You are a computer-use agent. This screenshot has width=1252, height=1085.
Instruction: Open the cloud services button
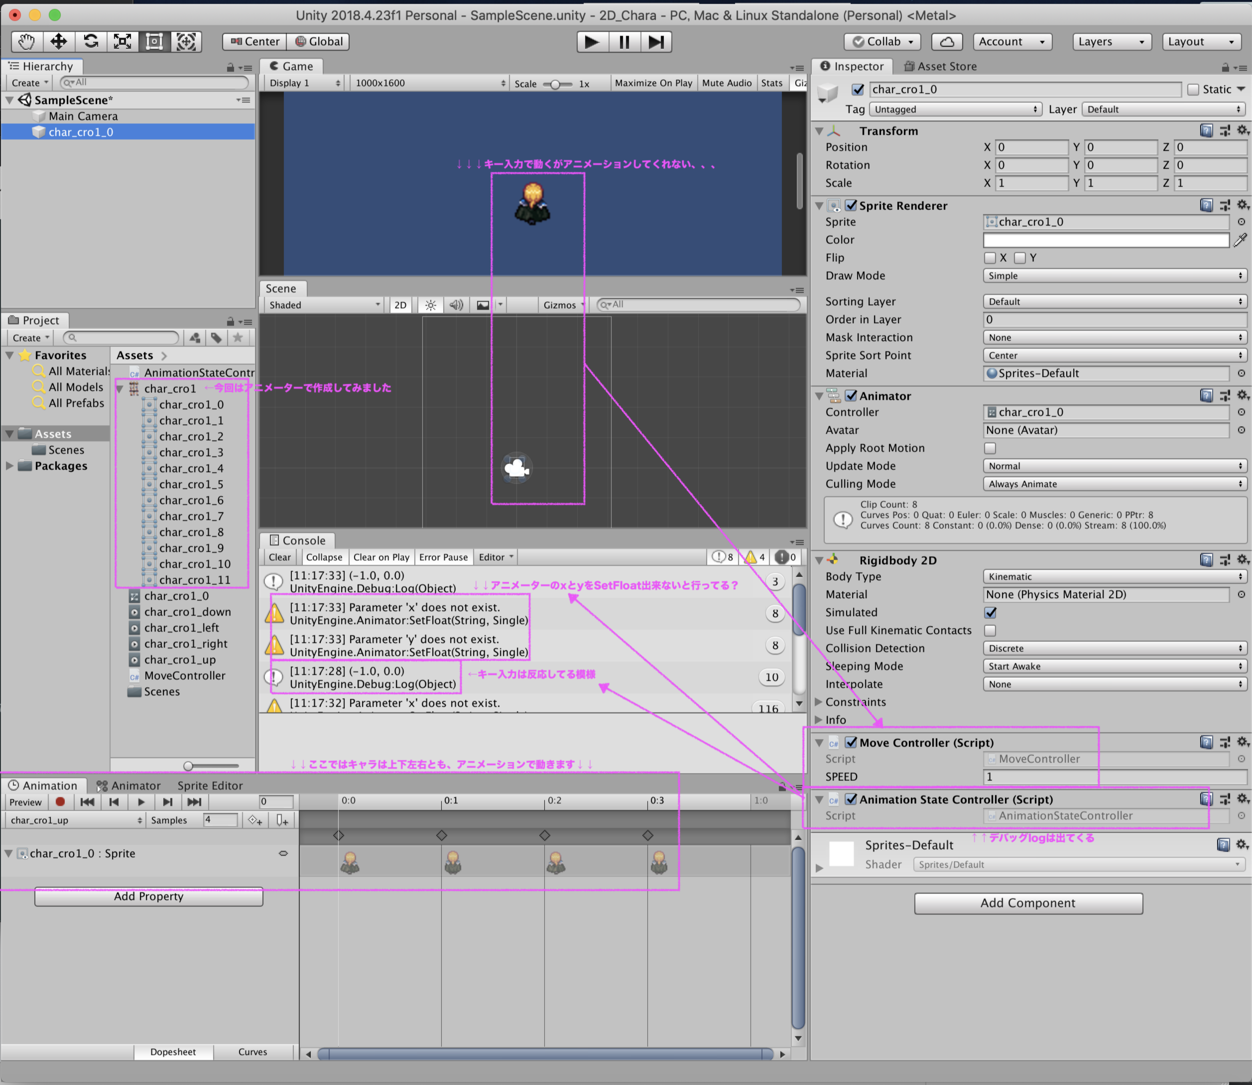(x=947, y=41)
